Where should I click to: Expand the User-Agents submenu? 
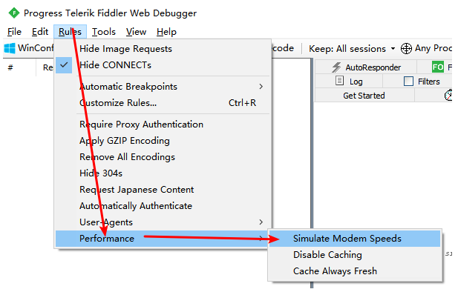click(x=163, y=222)
